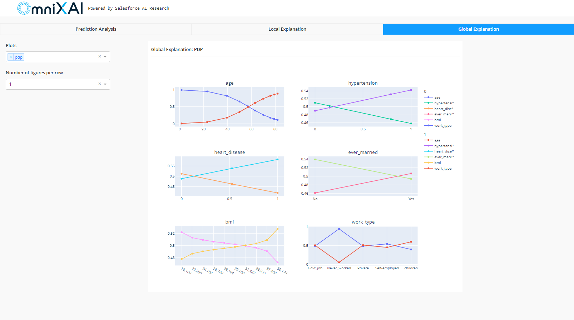Click the No label in ever_married chart

315,199
